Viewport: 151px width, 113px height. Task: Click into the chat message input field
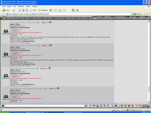tap(45, 106)
